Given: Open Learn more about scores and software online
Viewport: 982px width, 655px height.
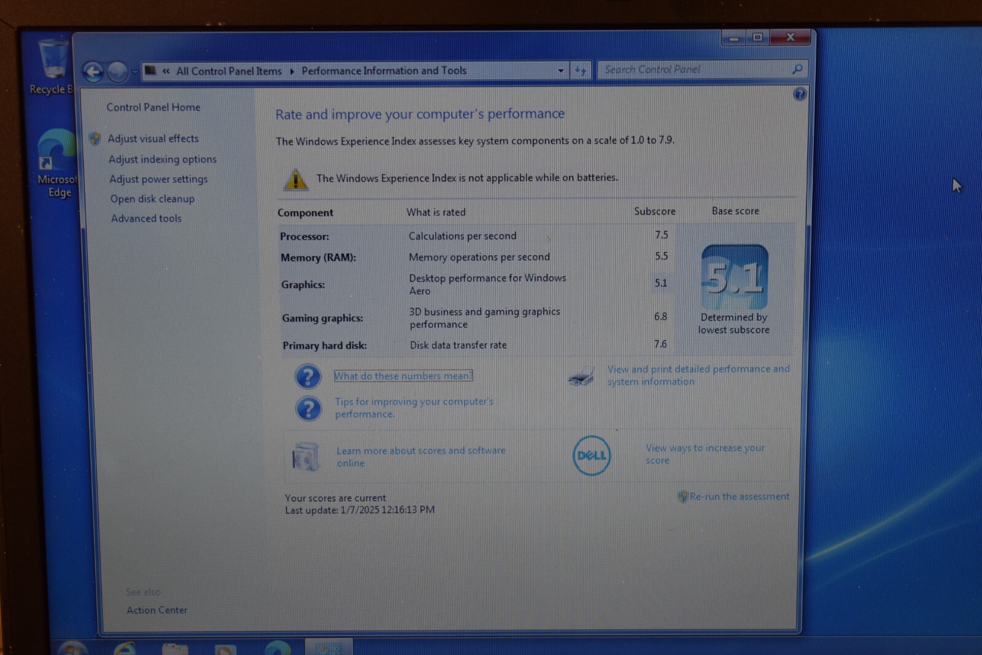Looking at the screenshot, I should (x=420, y=457).
